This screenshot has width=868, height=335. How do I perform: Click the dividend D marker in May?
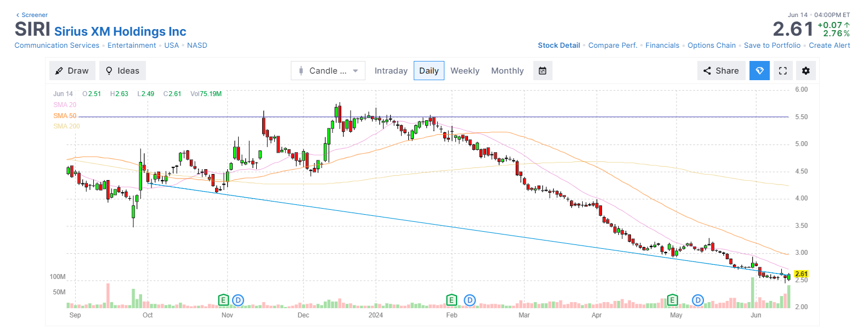click(698, 300)
